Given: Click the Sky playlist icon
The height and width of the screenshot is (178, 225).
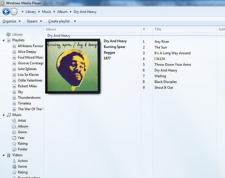Looking at the screenshot, I should tap(14, 92).
